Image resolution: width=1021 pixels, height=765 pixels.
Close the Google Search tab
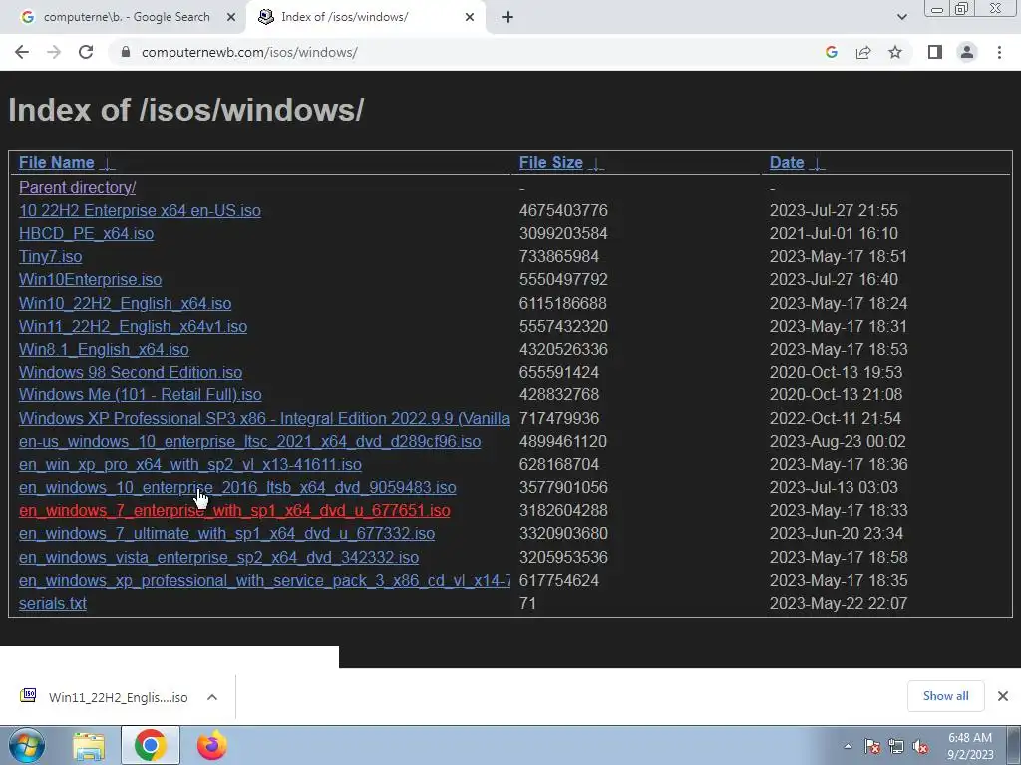tap(230, 18)
